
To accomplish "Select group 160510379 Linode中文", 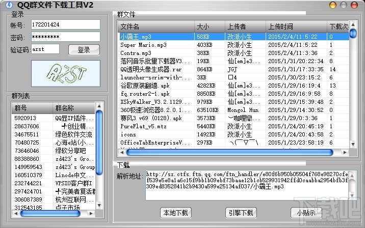I will tap(54, 175).
